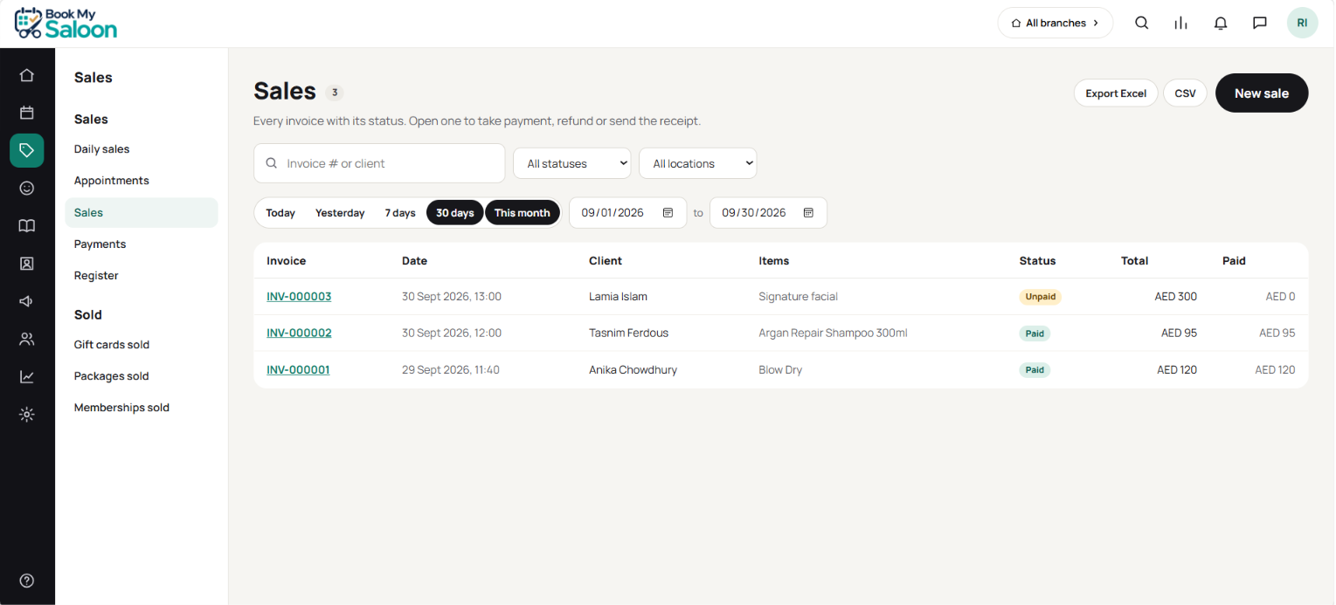Open the Settings gear icon in the sidebar
Viewport: 1336px width, 605px height.
[27, 415]
